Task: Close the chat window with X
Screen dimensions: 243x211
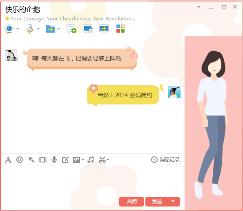Action: click(x=235, y=7)
